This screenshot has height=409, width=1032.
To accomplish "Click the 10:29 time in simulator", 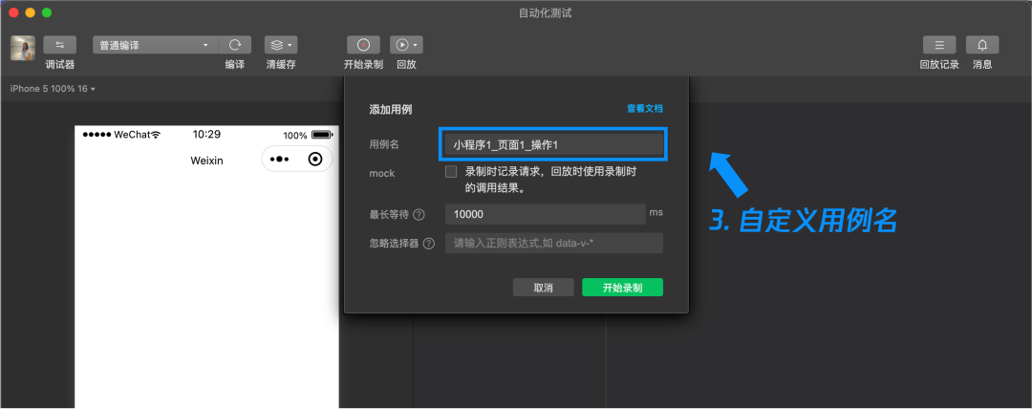I will [206, 135].
